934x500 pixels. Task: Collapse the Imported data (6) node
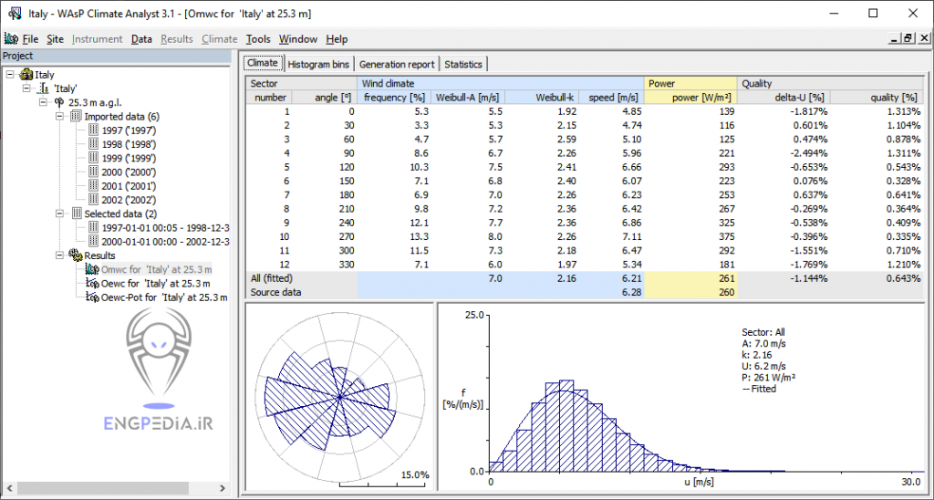click(59, 117)
